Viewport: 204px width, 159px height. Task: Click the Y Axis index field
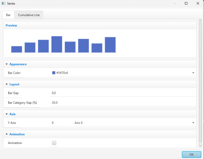tap(60, 123)
